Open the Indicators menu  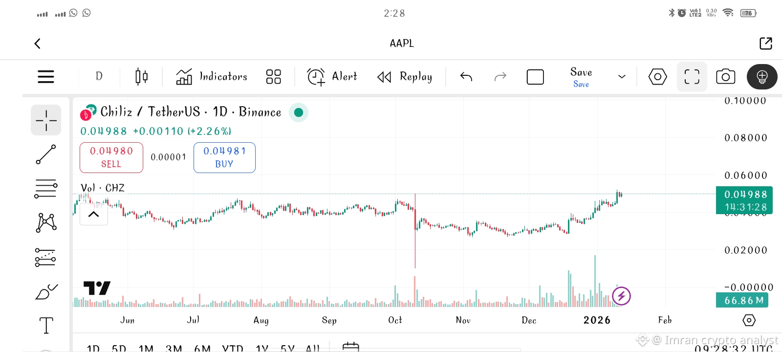click(x=212, y=77)
